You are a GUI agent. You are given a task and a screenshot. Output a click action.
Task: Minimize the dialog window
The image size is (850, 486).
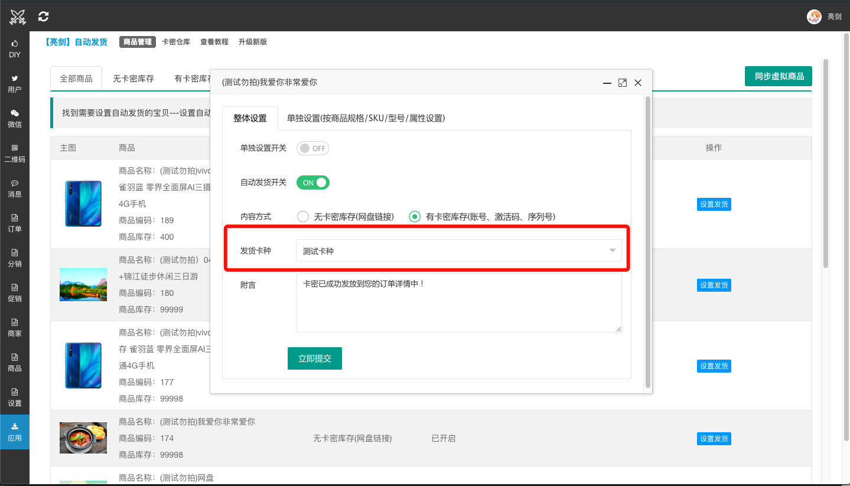tap(607, 83)
